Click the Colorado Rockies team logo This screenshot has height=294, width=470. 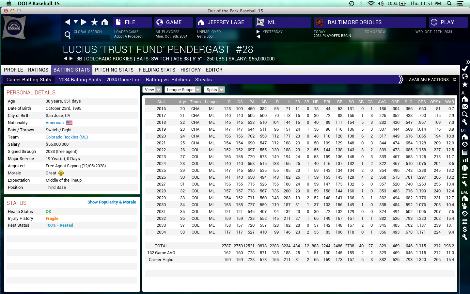(x=14, y=27)
